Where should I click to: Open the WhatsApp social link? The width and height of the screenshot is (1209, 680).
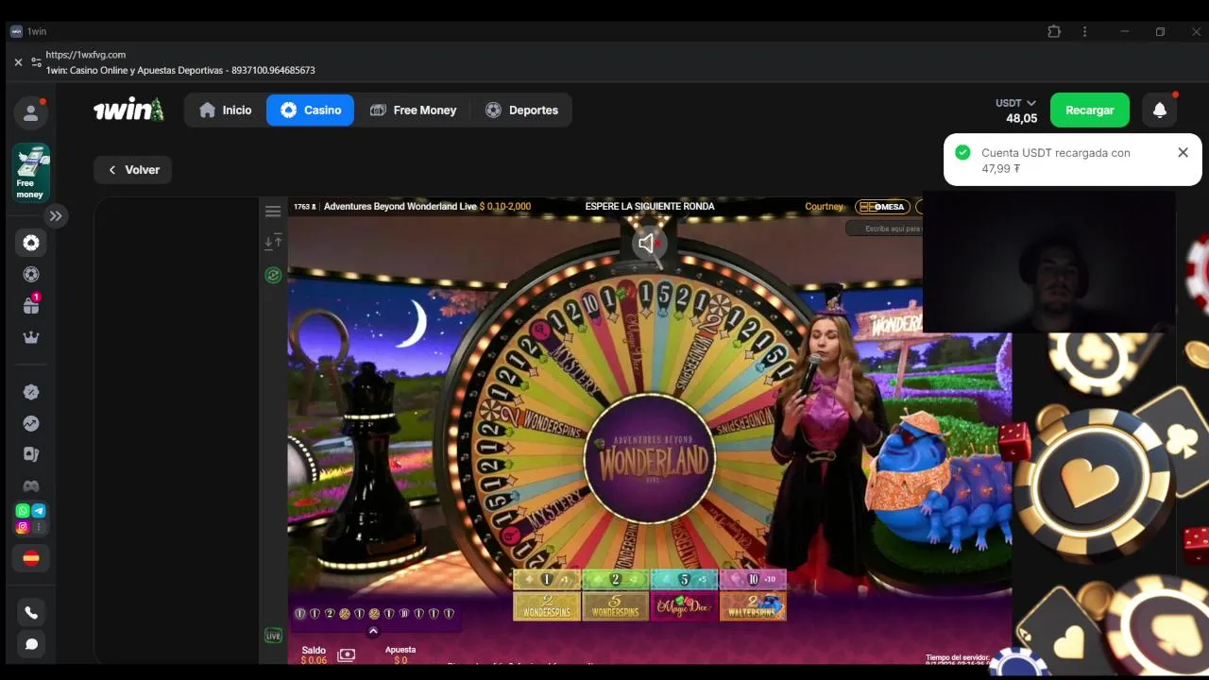pos(23,511)
